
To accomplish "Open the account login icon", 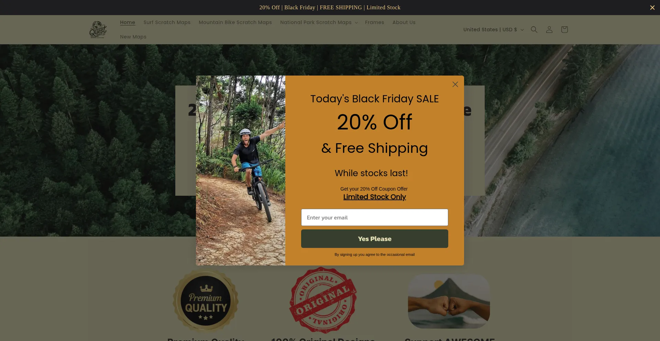I will pyautogui.click(x=549, y=30).
